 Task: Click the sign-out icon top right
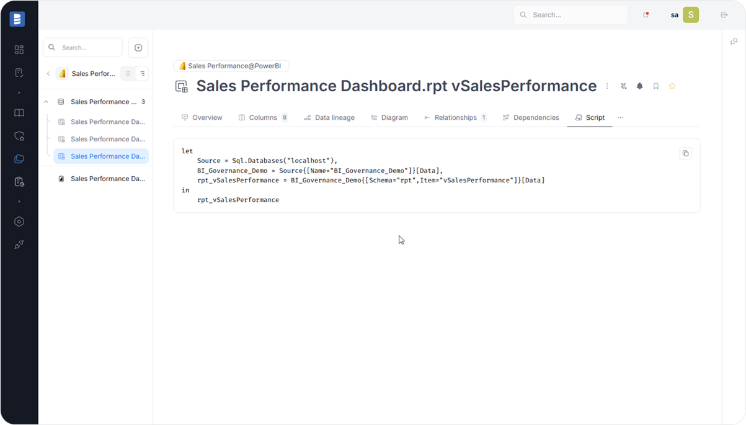coord(724,14)
